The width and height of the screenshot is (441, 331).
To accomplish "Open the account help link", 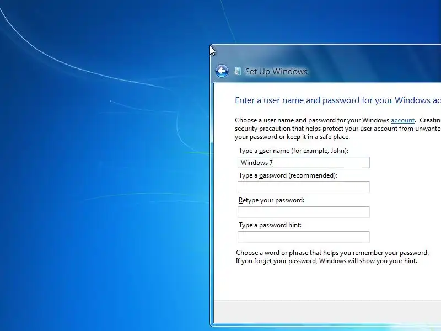I will 402,120.
